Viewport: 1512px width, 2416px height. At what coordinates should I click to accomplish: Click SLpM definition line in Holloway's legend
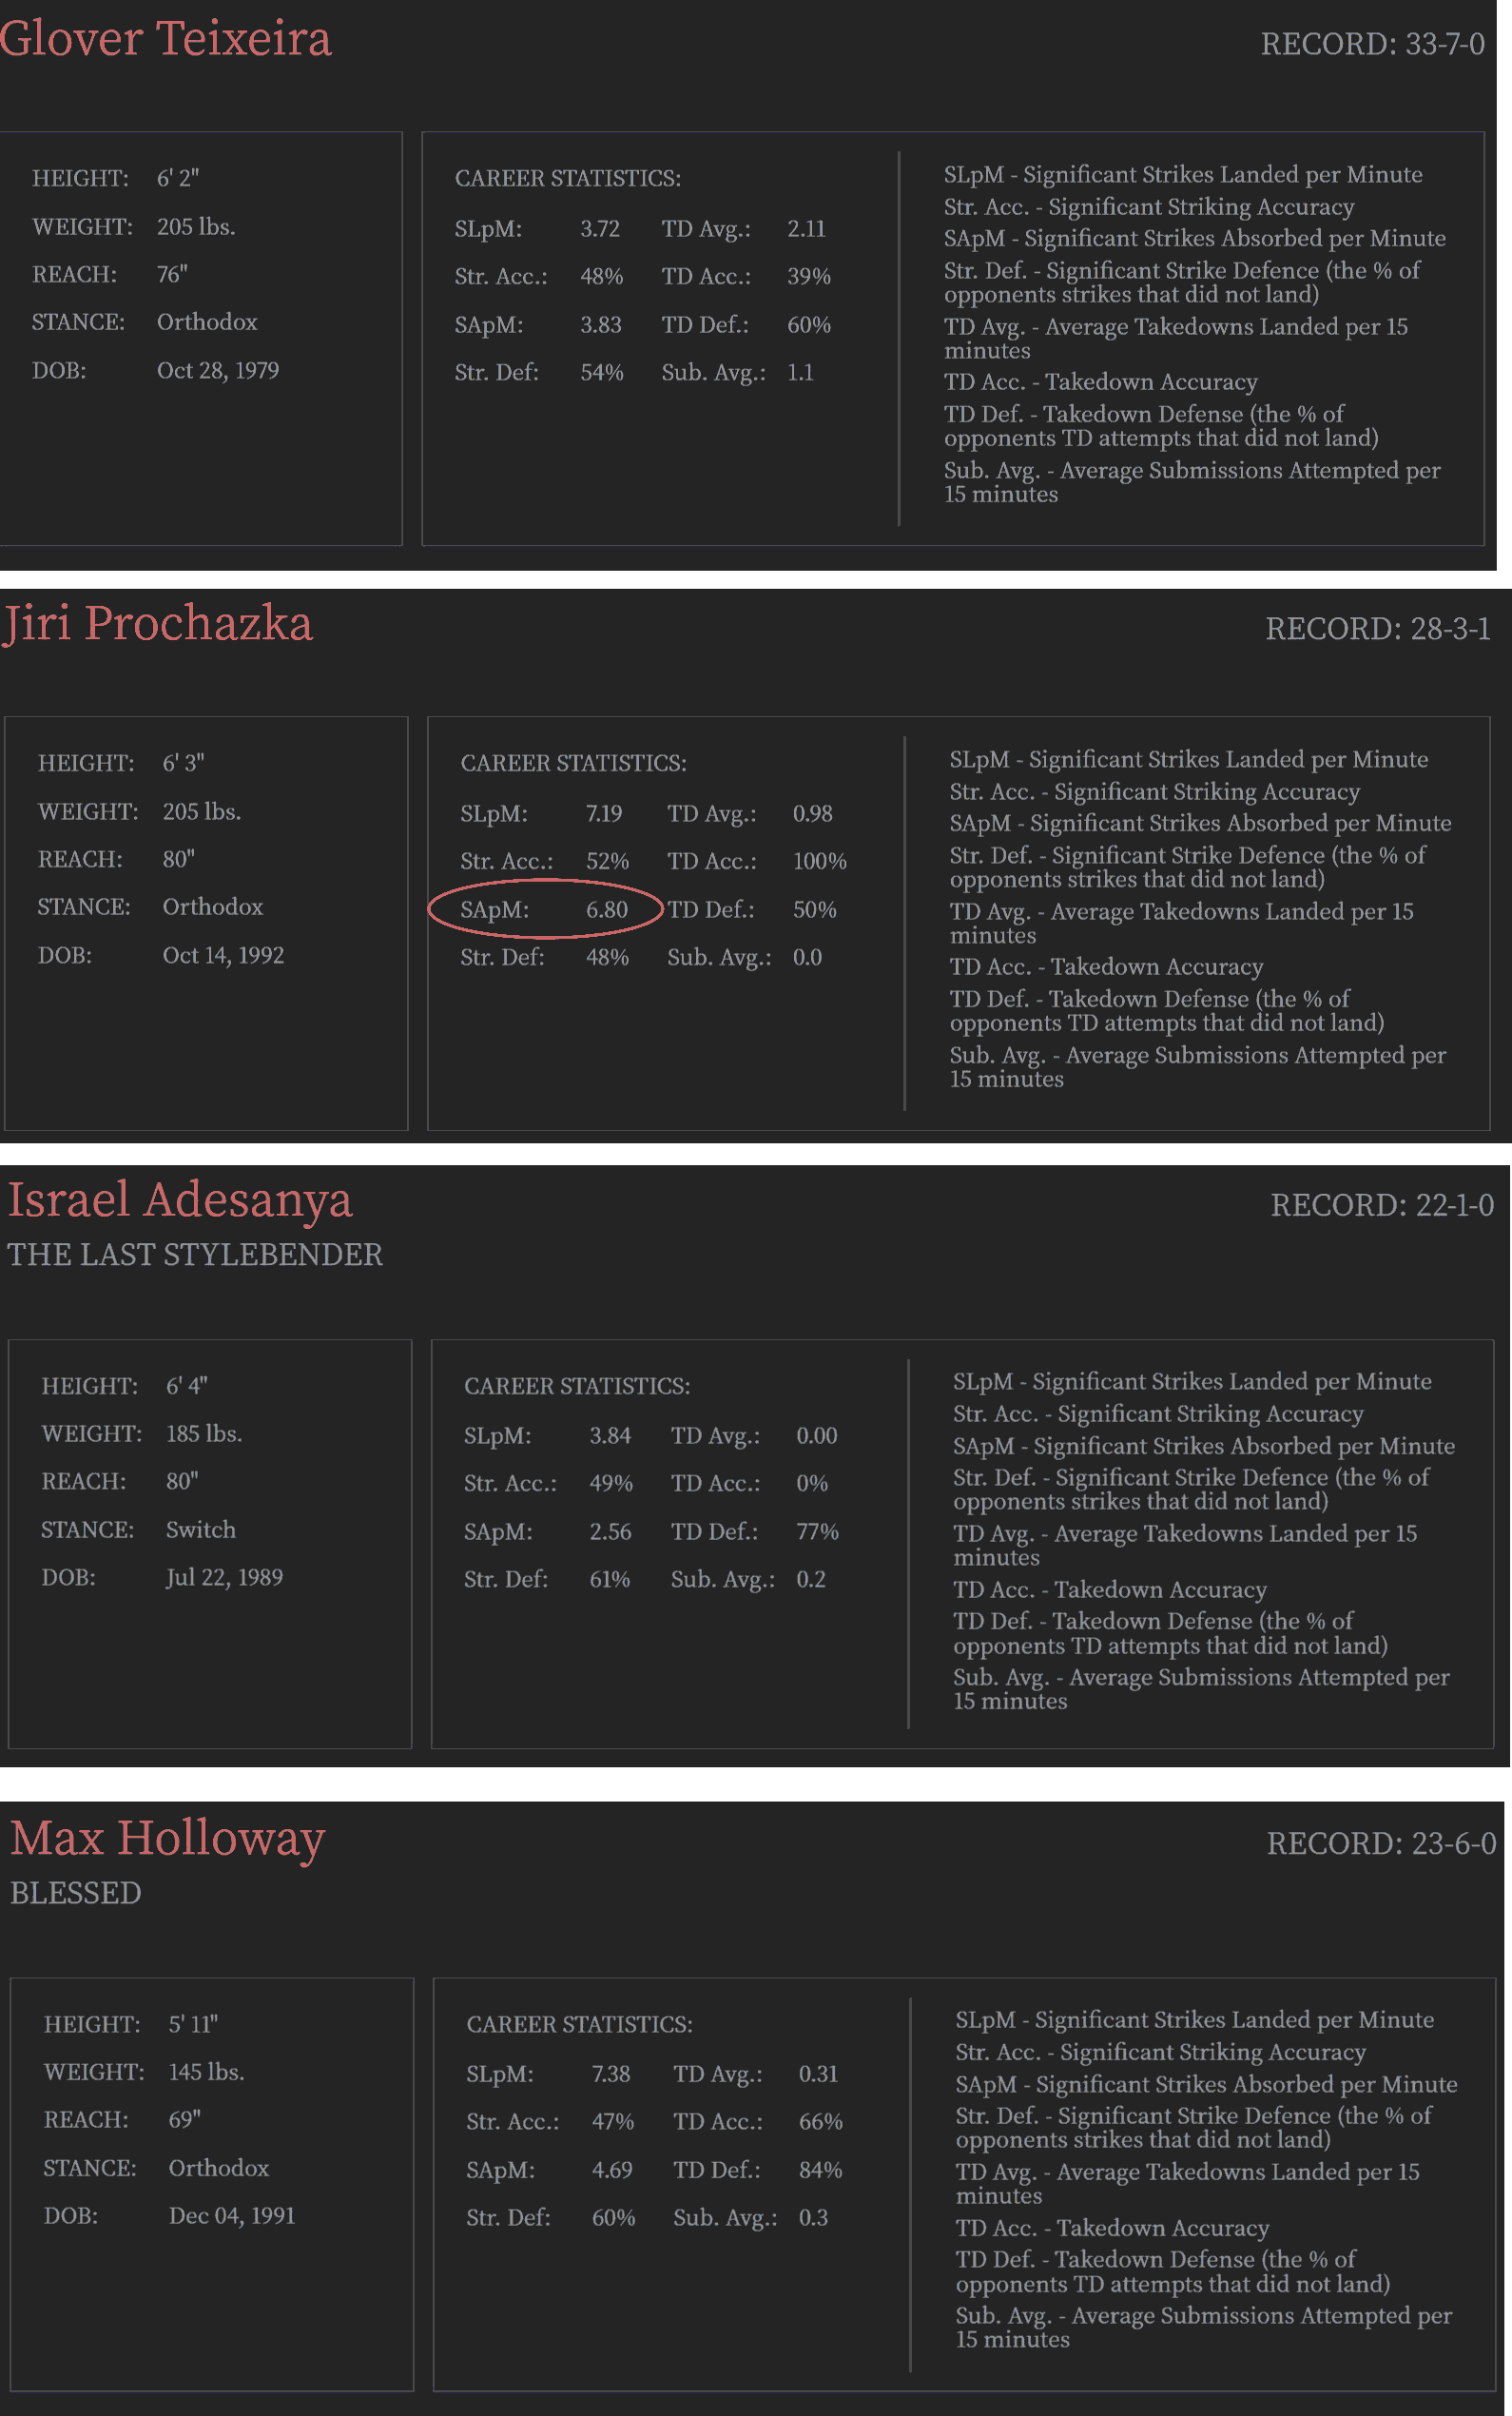1195,2020
